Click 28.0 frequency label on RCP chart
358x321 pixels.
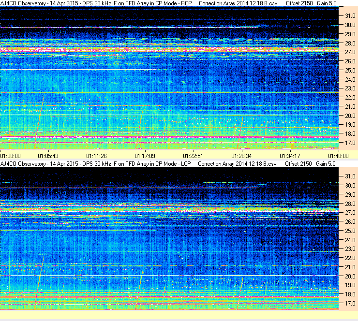click(350, 43)
